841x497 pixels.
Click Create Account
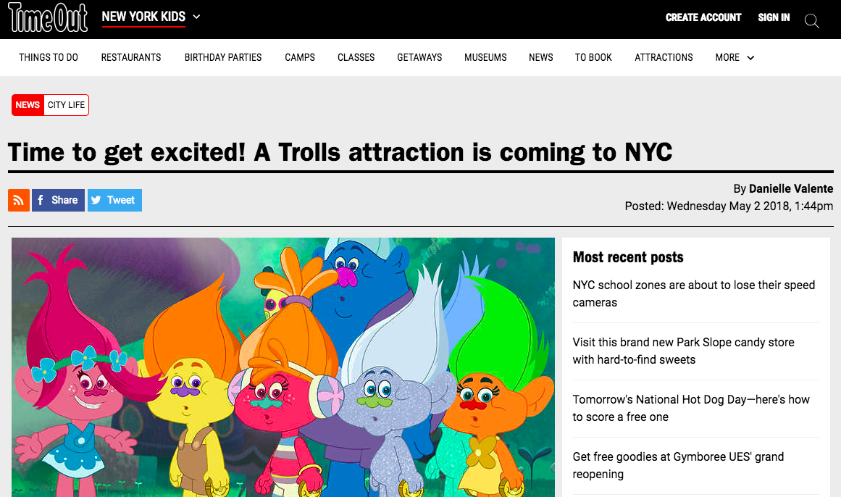click(x=703, y=17)
